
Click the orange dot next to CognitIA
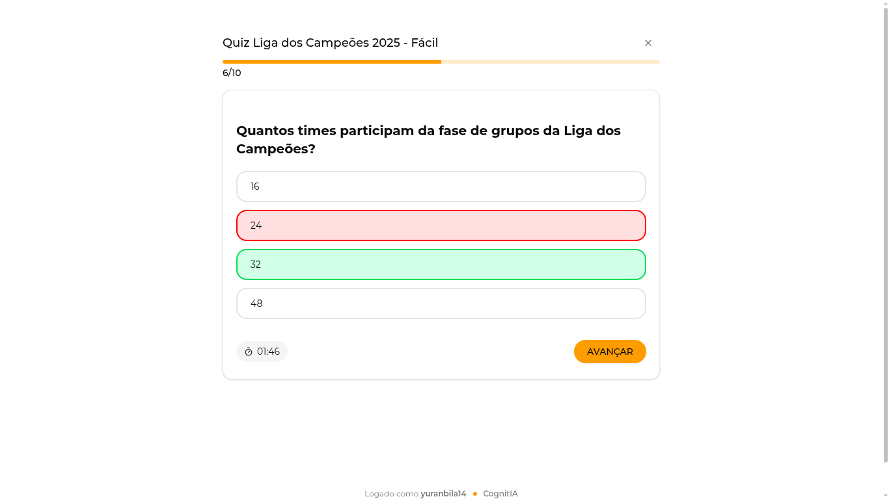(x=474, y=493)
